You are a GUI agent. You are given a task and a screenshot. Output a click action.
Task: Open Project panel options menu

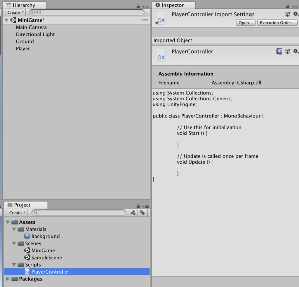(x=146, y=206)
